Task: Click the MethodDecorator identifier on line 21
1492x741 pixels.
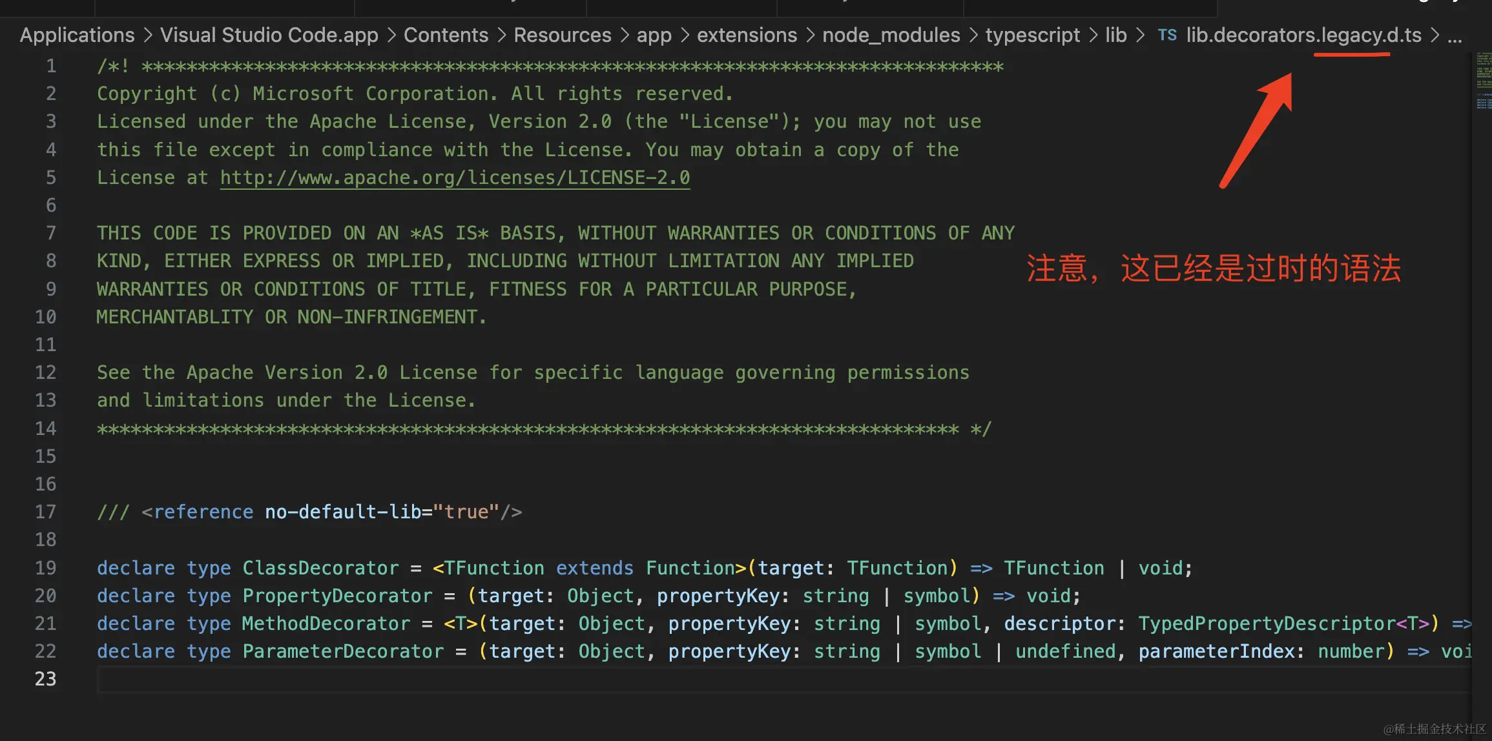Action: [326, 624]
